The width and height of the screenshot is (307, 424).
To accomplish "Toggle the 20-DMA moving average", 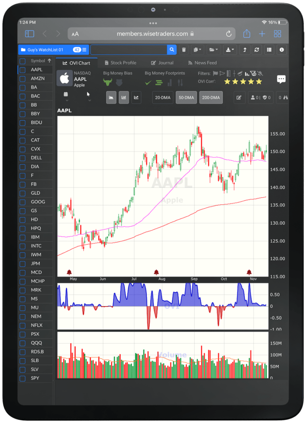I will click(x=163, y=98).
